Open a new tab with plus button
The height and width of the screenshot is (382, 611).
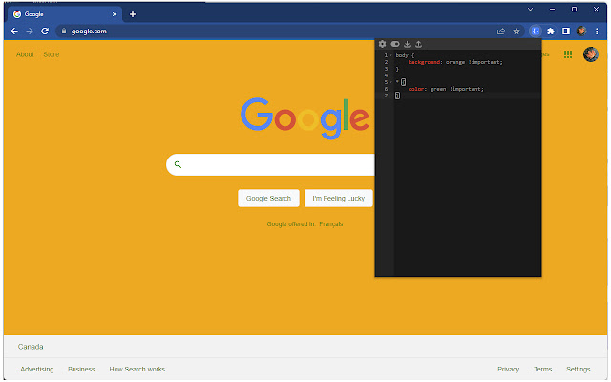[x=133, y=14]
